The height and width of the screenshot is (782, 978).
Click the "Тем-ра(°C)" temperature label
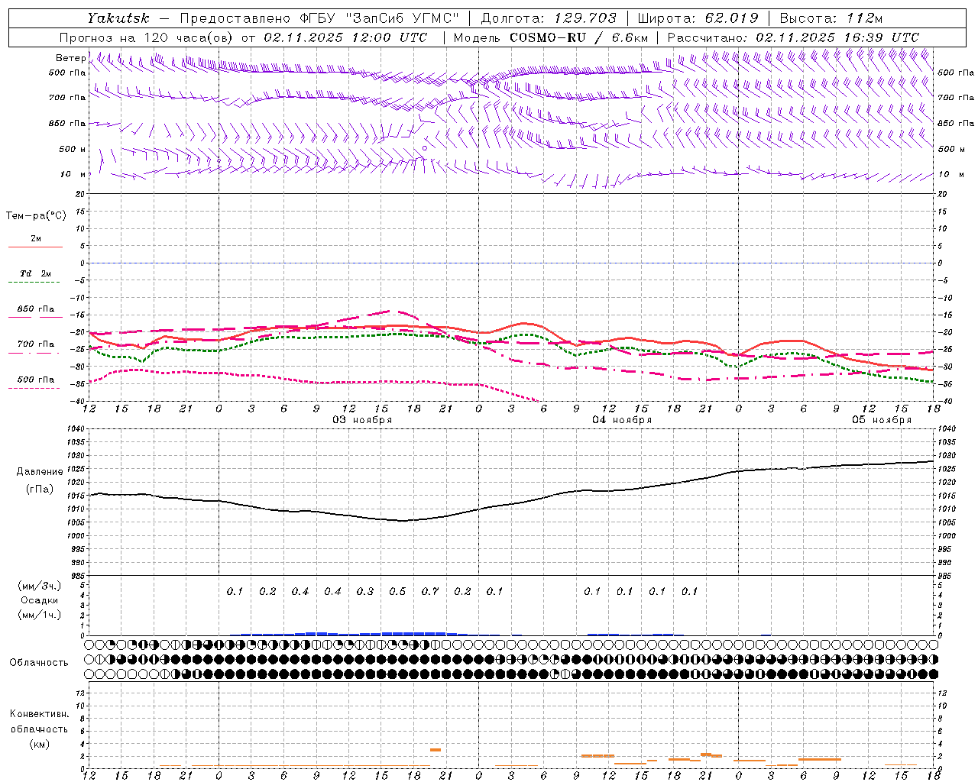(36, 215)
